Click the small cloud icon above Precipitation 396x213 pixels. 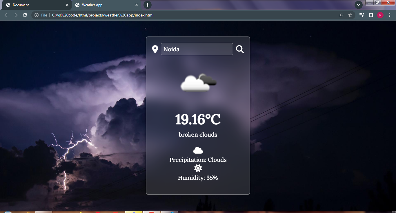tap(198, 150)
